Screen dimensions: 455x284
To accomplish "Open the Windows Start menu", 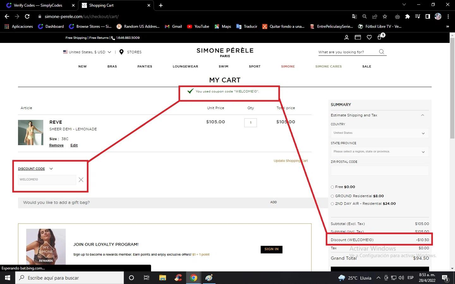I will pyautogui.click(x=8, y=278).
